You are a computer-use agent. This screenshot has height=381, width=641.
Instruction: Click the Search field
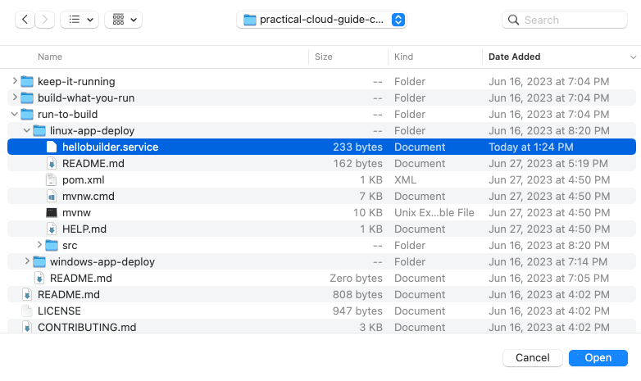pos(565,20)
